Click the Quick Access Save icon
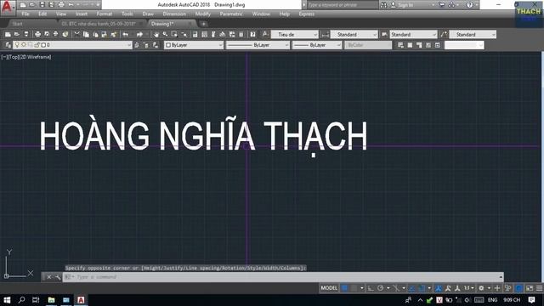The image size is (544, 306). [x=42, y=5]
